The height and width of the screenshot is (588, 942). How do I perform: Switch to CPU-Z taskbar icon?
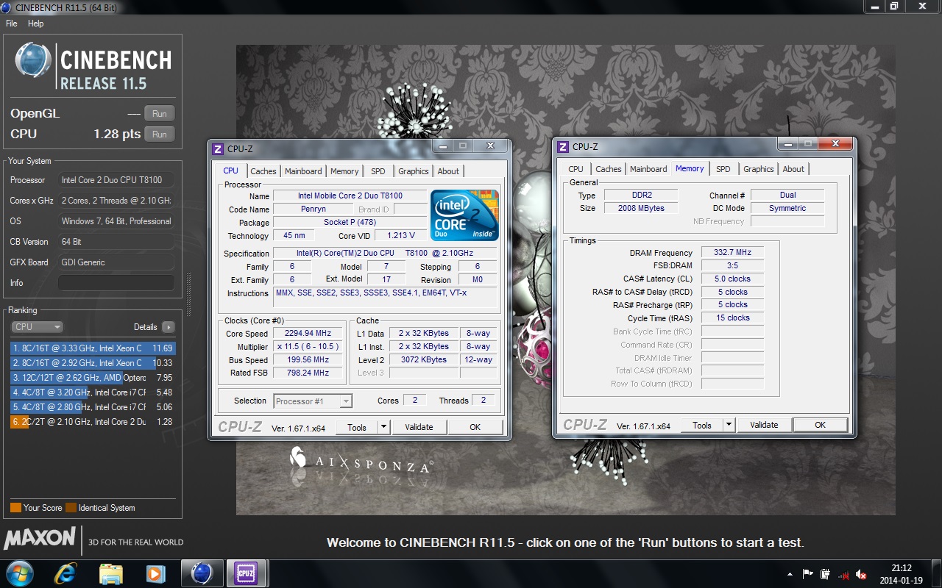[x=246, y=573]
